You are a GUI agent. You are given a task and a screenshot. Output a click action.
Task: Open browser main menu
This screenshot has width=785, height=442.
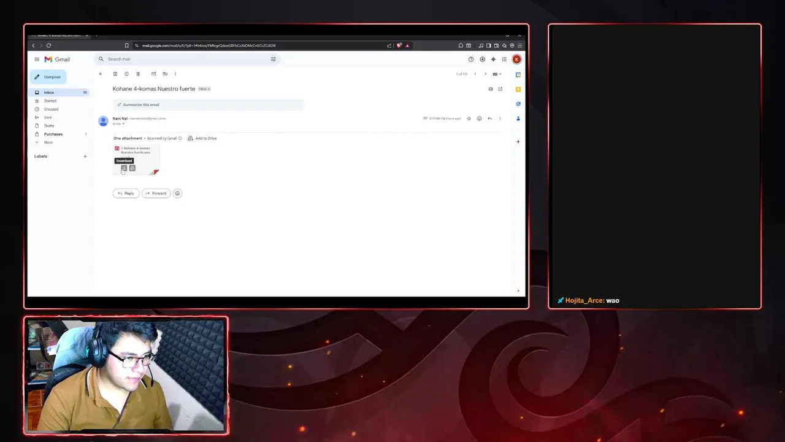pos(520,45)
